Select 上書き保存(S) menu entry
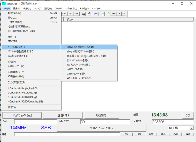Image resolution: width=196 pixels, height=142 pixels. click(x=31, y=22)
